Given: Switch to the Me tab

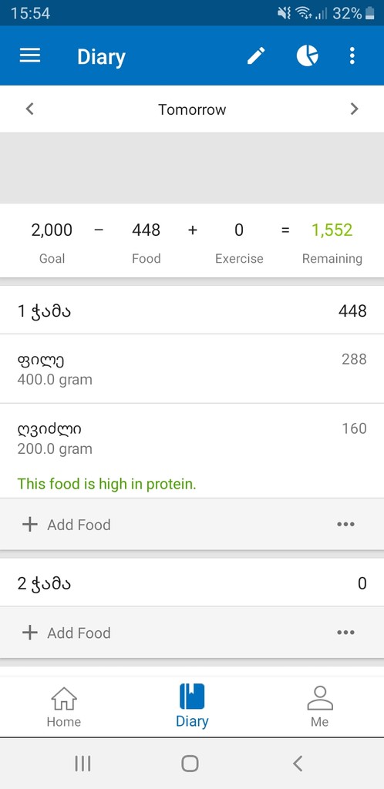Looking at the screenshot, I should [319, 707].
